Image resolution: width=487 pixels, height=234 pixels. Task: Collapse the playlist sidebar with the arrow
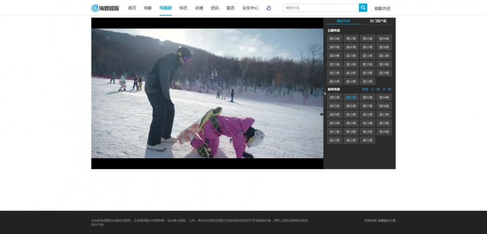[325, 93]
